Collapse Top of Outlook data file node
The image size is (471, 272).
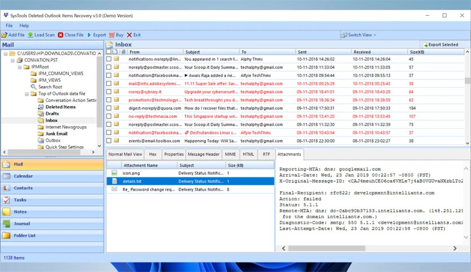[x=26, y=94]
